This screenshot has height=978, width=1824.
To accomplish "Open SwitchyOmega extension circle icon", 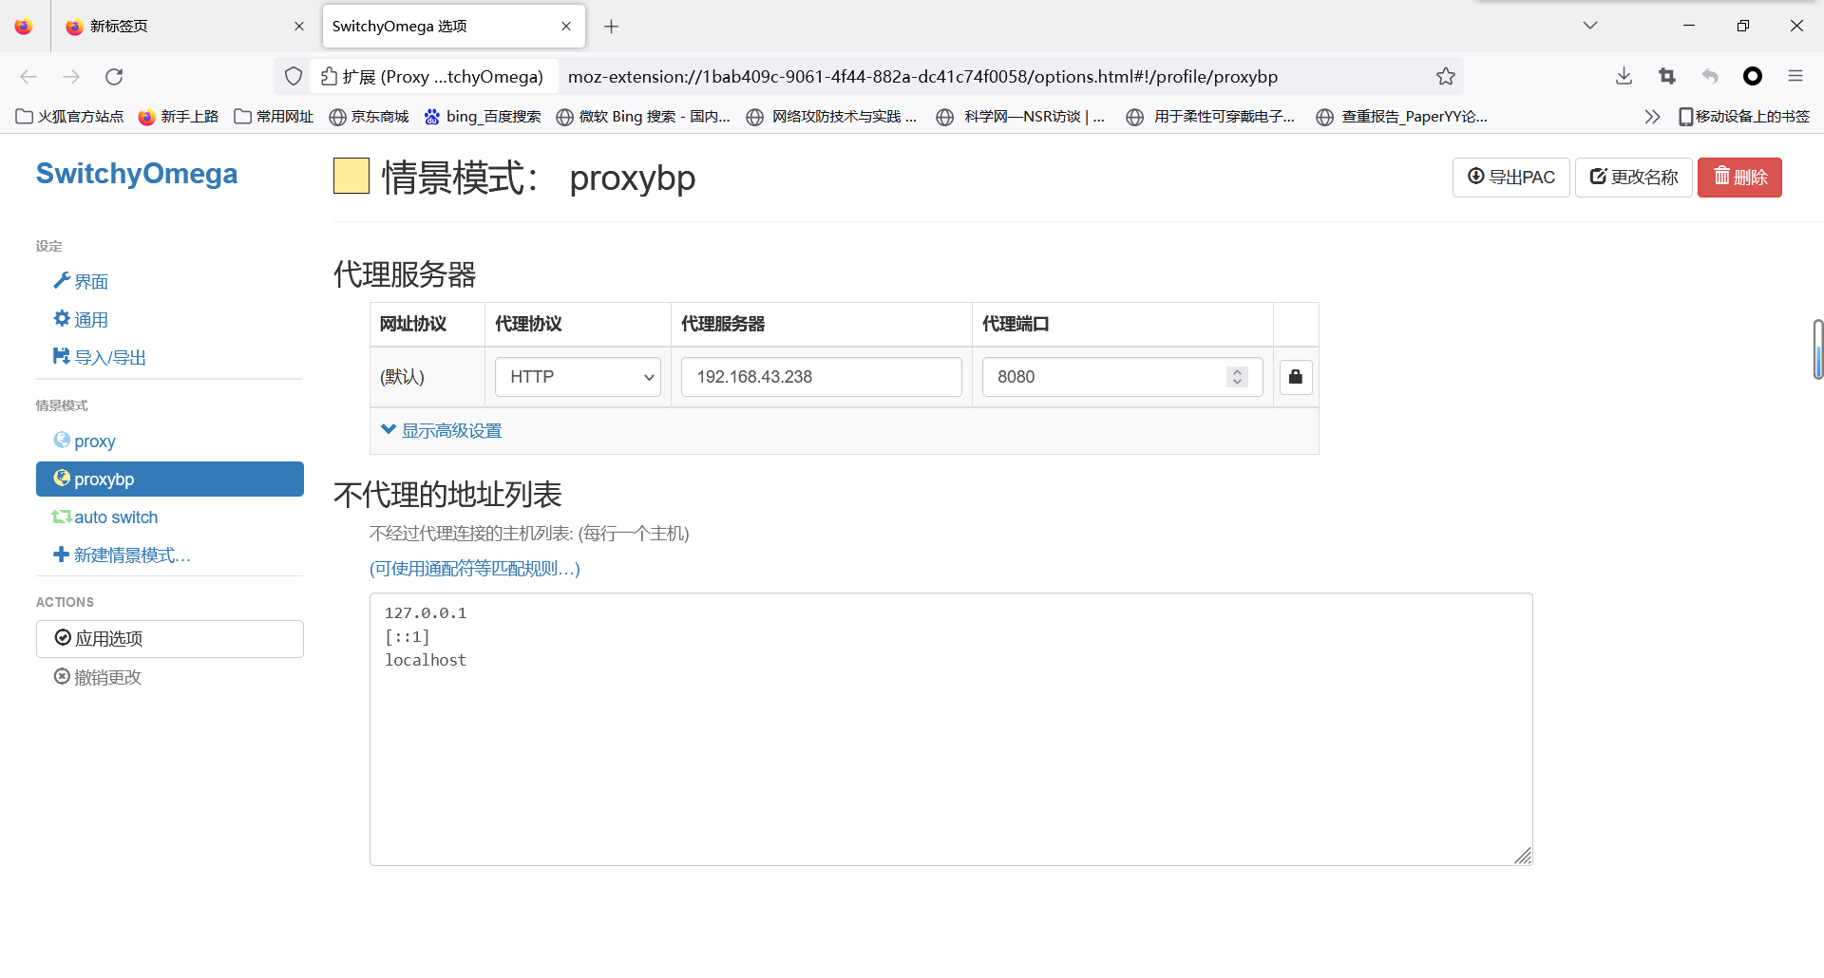I will pyautogui.click(x=1753, y=77).
